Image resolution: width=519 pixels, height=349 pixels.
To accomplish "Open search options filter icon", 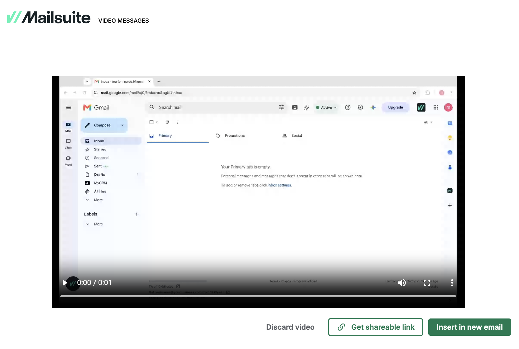I will point(281,107).
